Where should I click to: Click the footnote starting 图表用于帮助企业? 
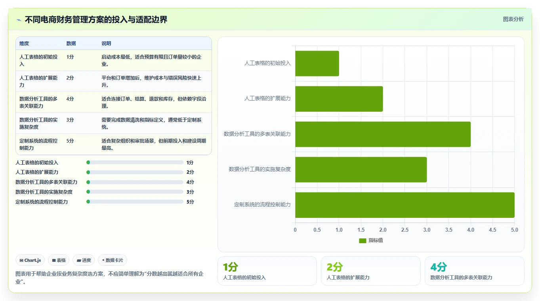point(110,278)
